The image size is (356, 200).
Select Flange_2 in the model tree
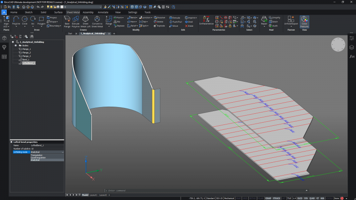coord(27,52)
